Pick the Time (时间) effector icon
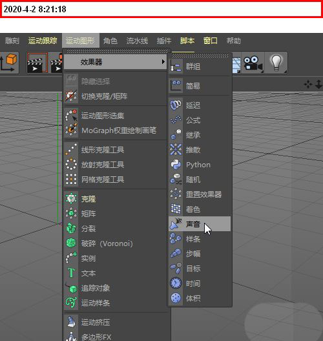Image resolution: width=323 pixels, height=341 pixels. click(176, 283)
